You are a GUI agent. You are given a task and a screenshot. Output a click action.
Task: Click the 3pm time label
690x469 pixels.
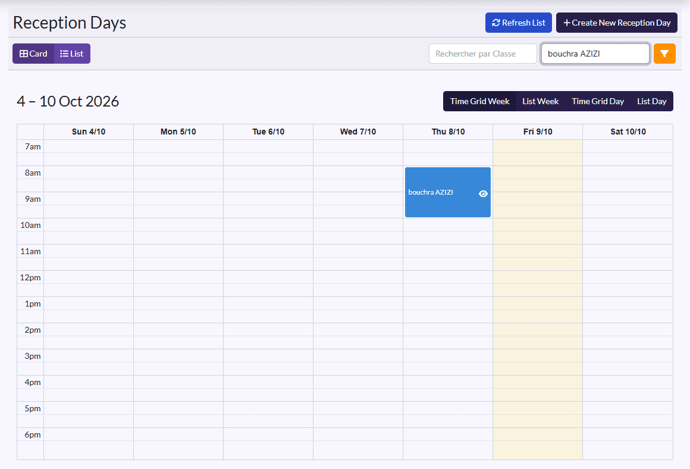coord(33,357)
